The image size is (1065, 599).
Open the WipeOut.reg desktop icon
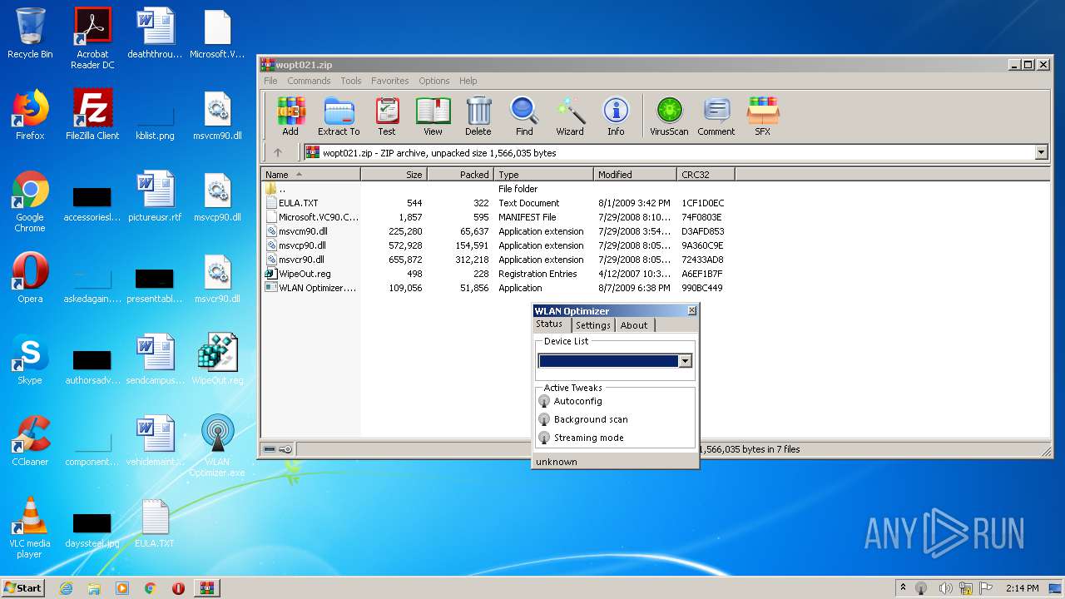click(217, 360)
